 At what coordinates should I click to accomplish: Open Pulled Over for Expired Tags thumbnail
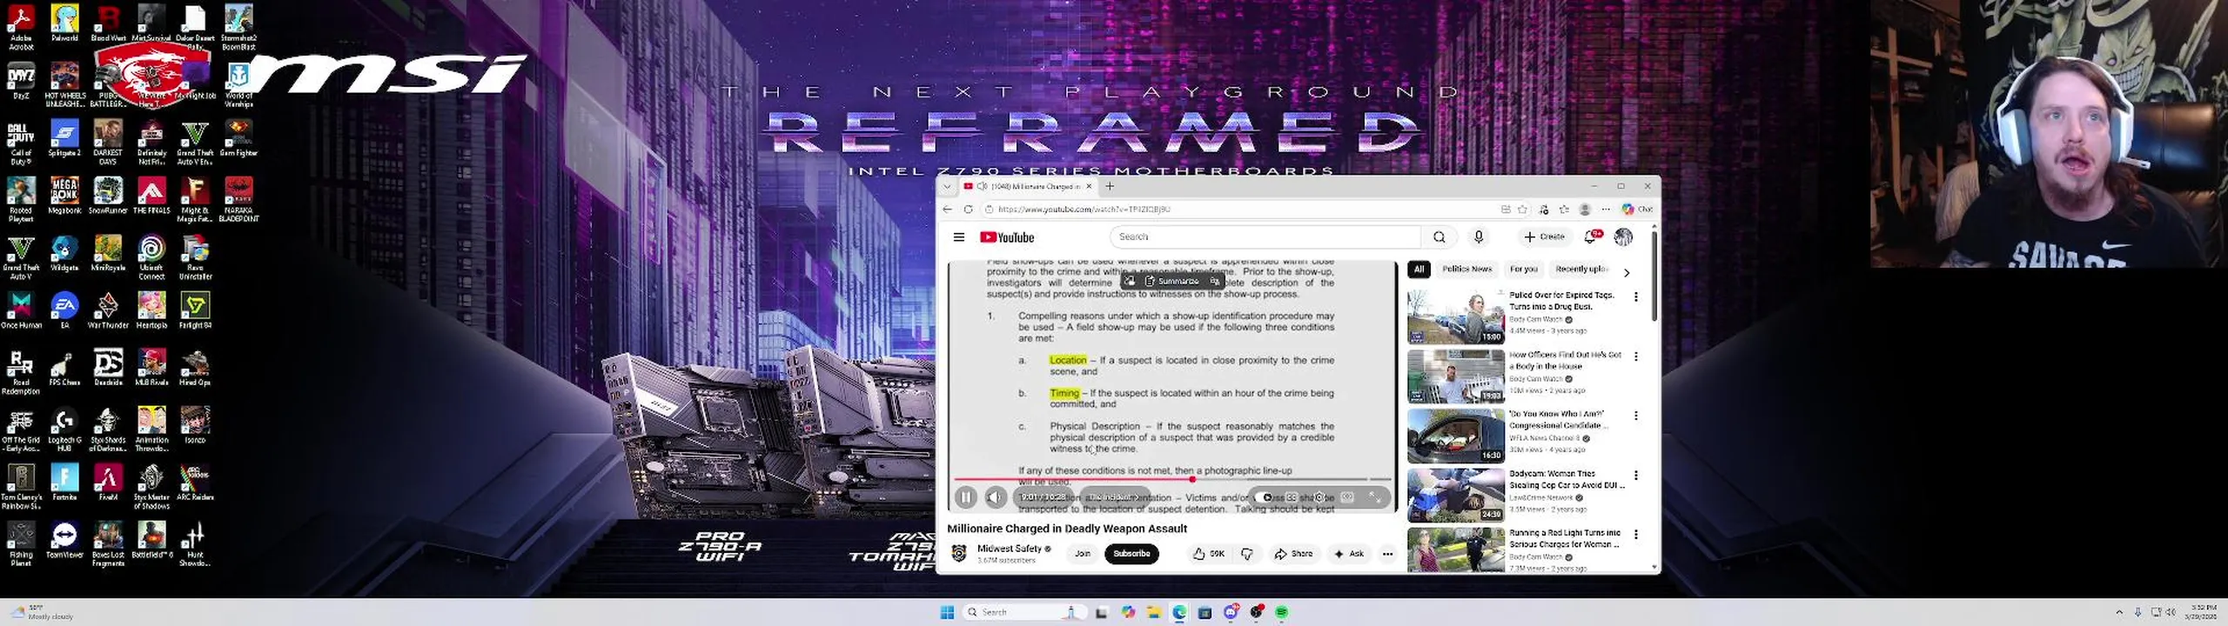click(1456, 316)
